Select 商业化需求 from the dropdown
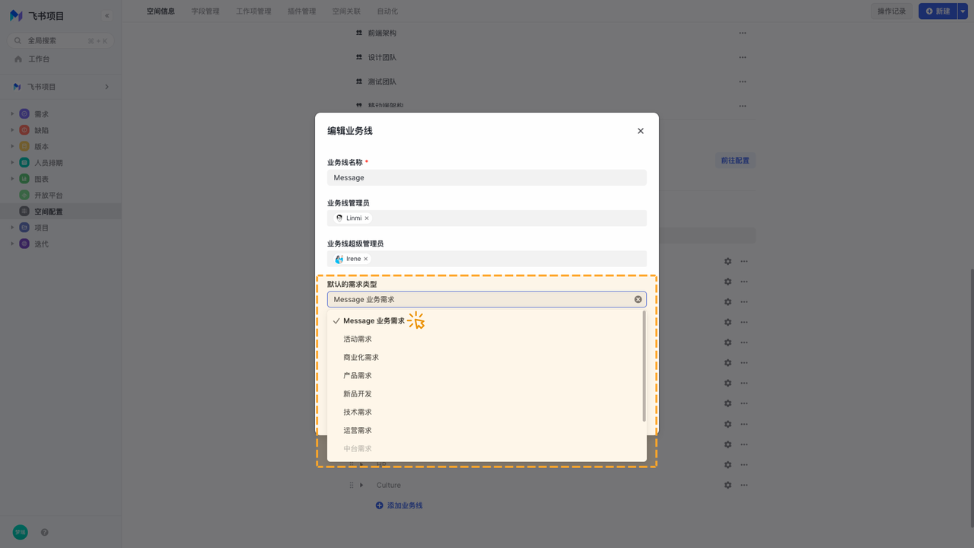 pyautogui.click(x=485, y=358)
